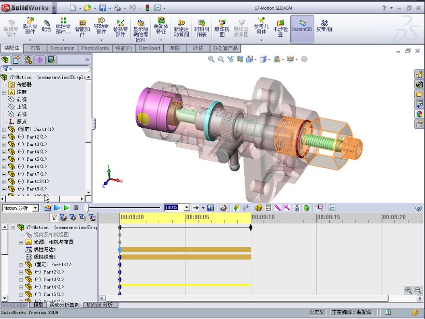Switch to the DimXpert tab
This screenshot has height=319, width=425.
(x=149, y=48)
